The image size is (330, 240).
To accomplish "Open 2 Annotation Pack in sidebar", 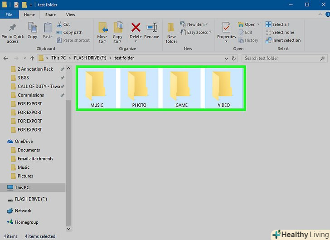I will (35, 69).
